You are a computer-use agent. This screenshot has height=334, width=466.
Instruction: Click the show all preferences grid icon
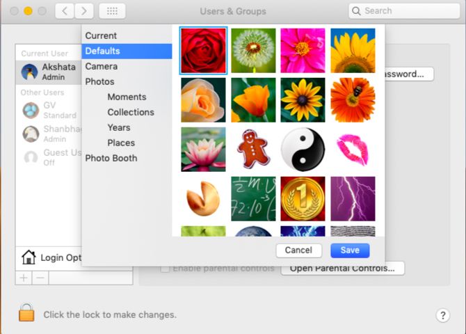(112, 11)
